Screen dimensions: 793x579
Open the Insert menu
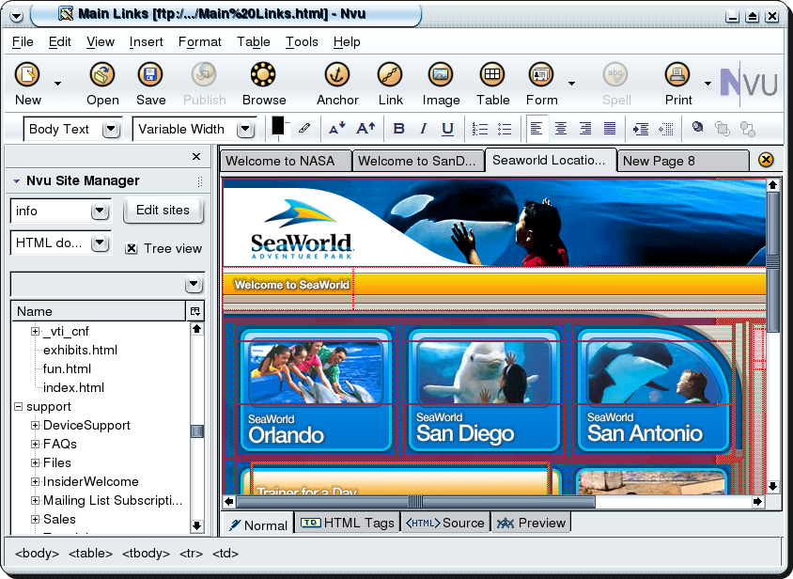click(147, 41)
